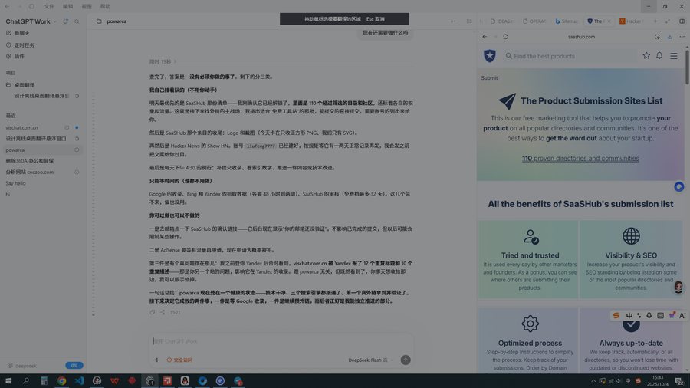The height and width of the screenshot is (388, 690).
Task: Open the SaaSHub hamburger menu
Action: pos(674,56)
